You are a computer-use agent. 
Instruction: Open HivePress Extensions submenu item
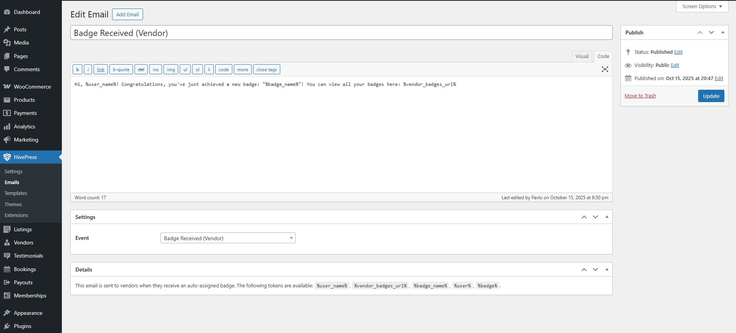click(16, 215)
